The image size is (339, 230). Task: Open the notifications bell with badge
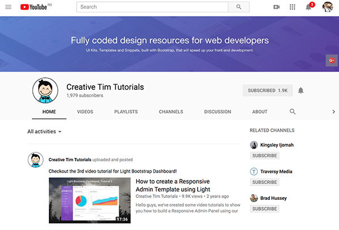click(309, 6)
